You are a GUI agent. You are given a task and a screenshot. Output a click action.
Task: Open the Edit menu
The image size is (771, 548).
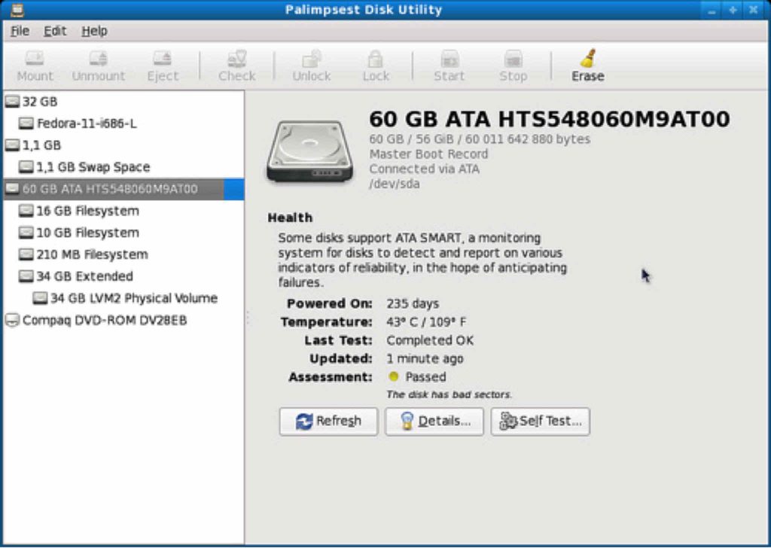pyautogui.click(x=54, y=31)
